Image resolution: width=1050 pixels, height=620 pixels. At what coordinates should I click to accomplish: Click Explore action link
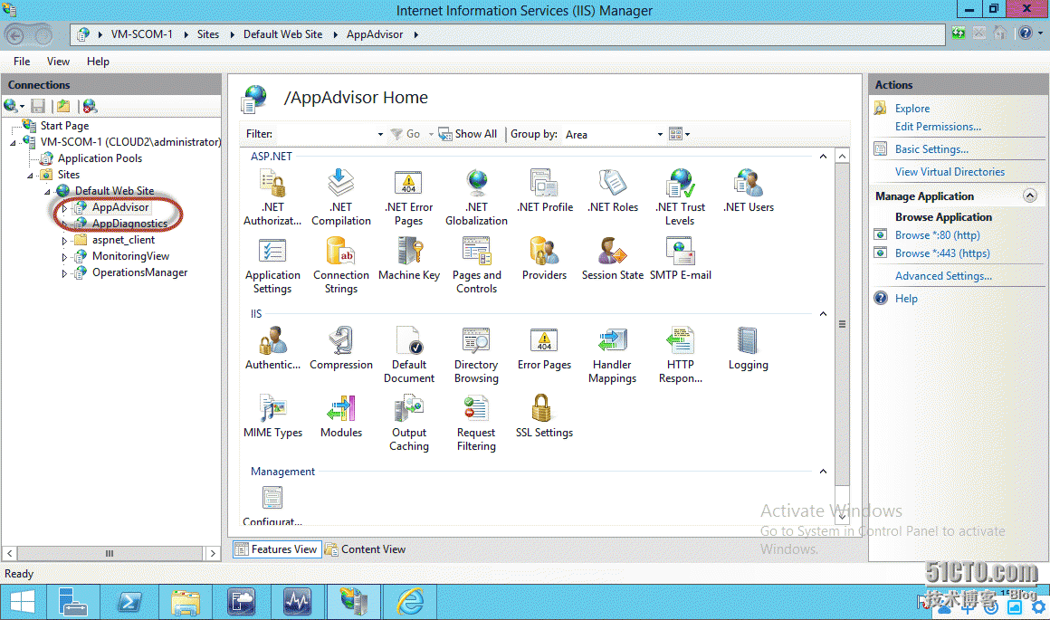point(912,109)
